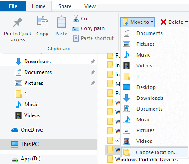Switch to the Share tab
This screenshot has height=164, width=189.
[65, 6]
